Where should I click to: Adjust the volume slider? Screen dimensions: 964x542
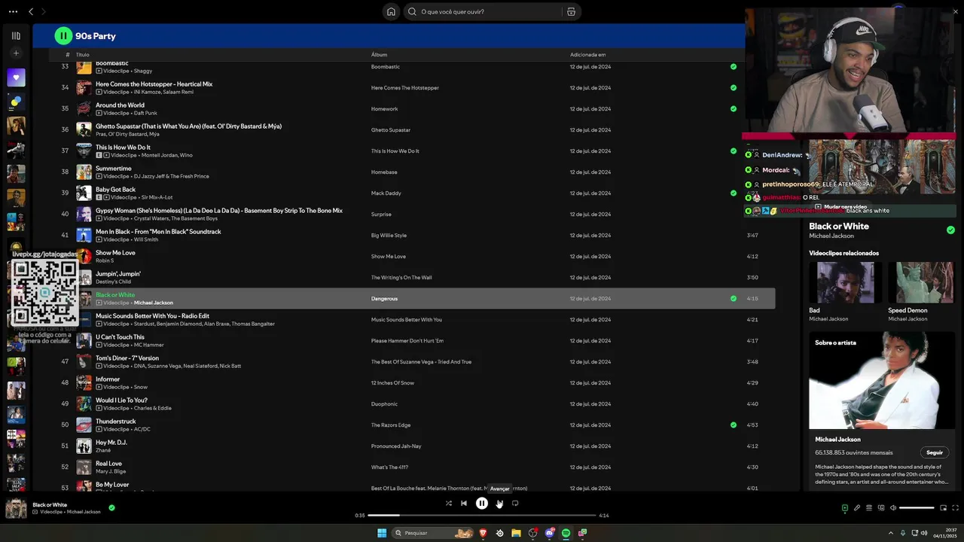[917, 508]
